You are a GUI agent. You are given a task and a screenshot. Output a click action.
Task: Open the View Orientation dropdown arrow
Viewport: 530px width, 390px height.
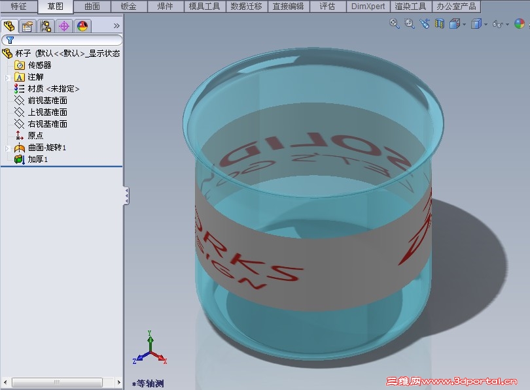[464, 24]
